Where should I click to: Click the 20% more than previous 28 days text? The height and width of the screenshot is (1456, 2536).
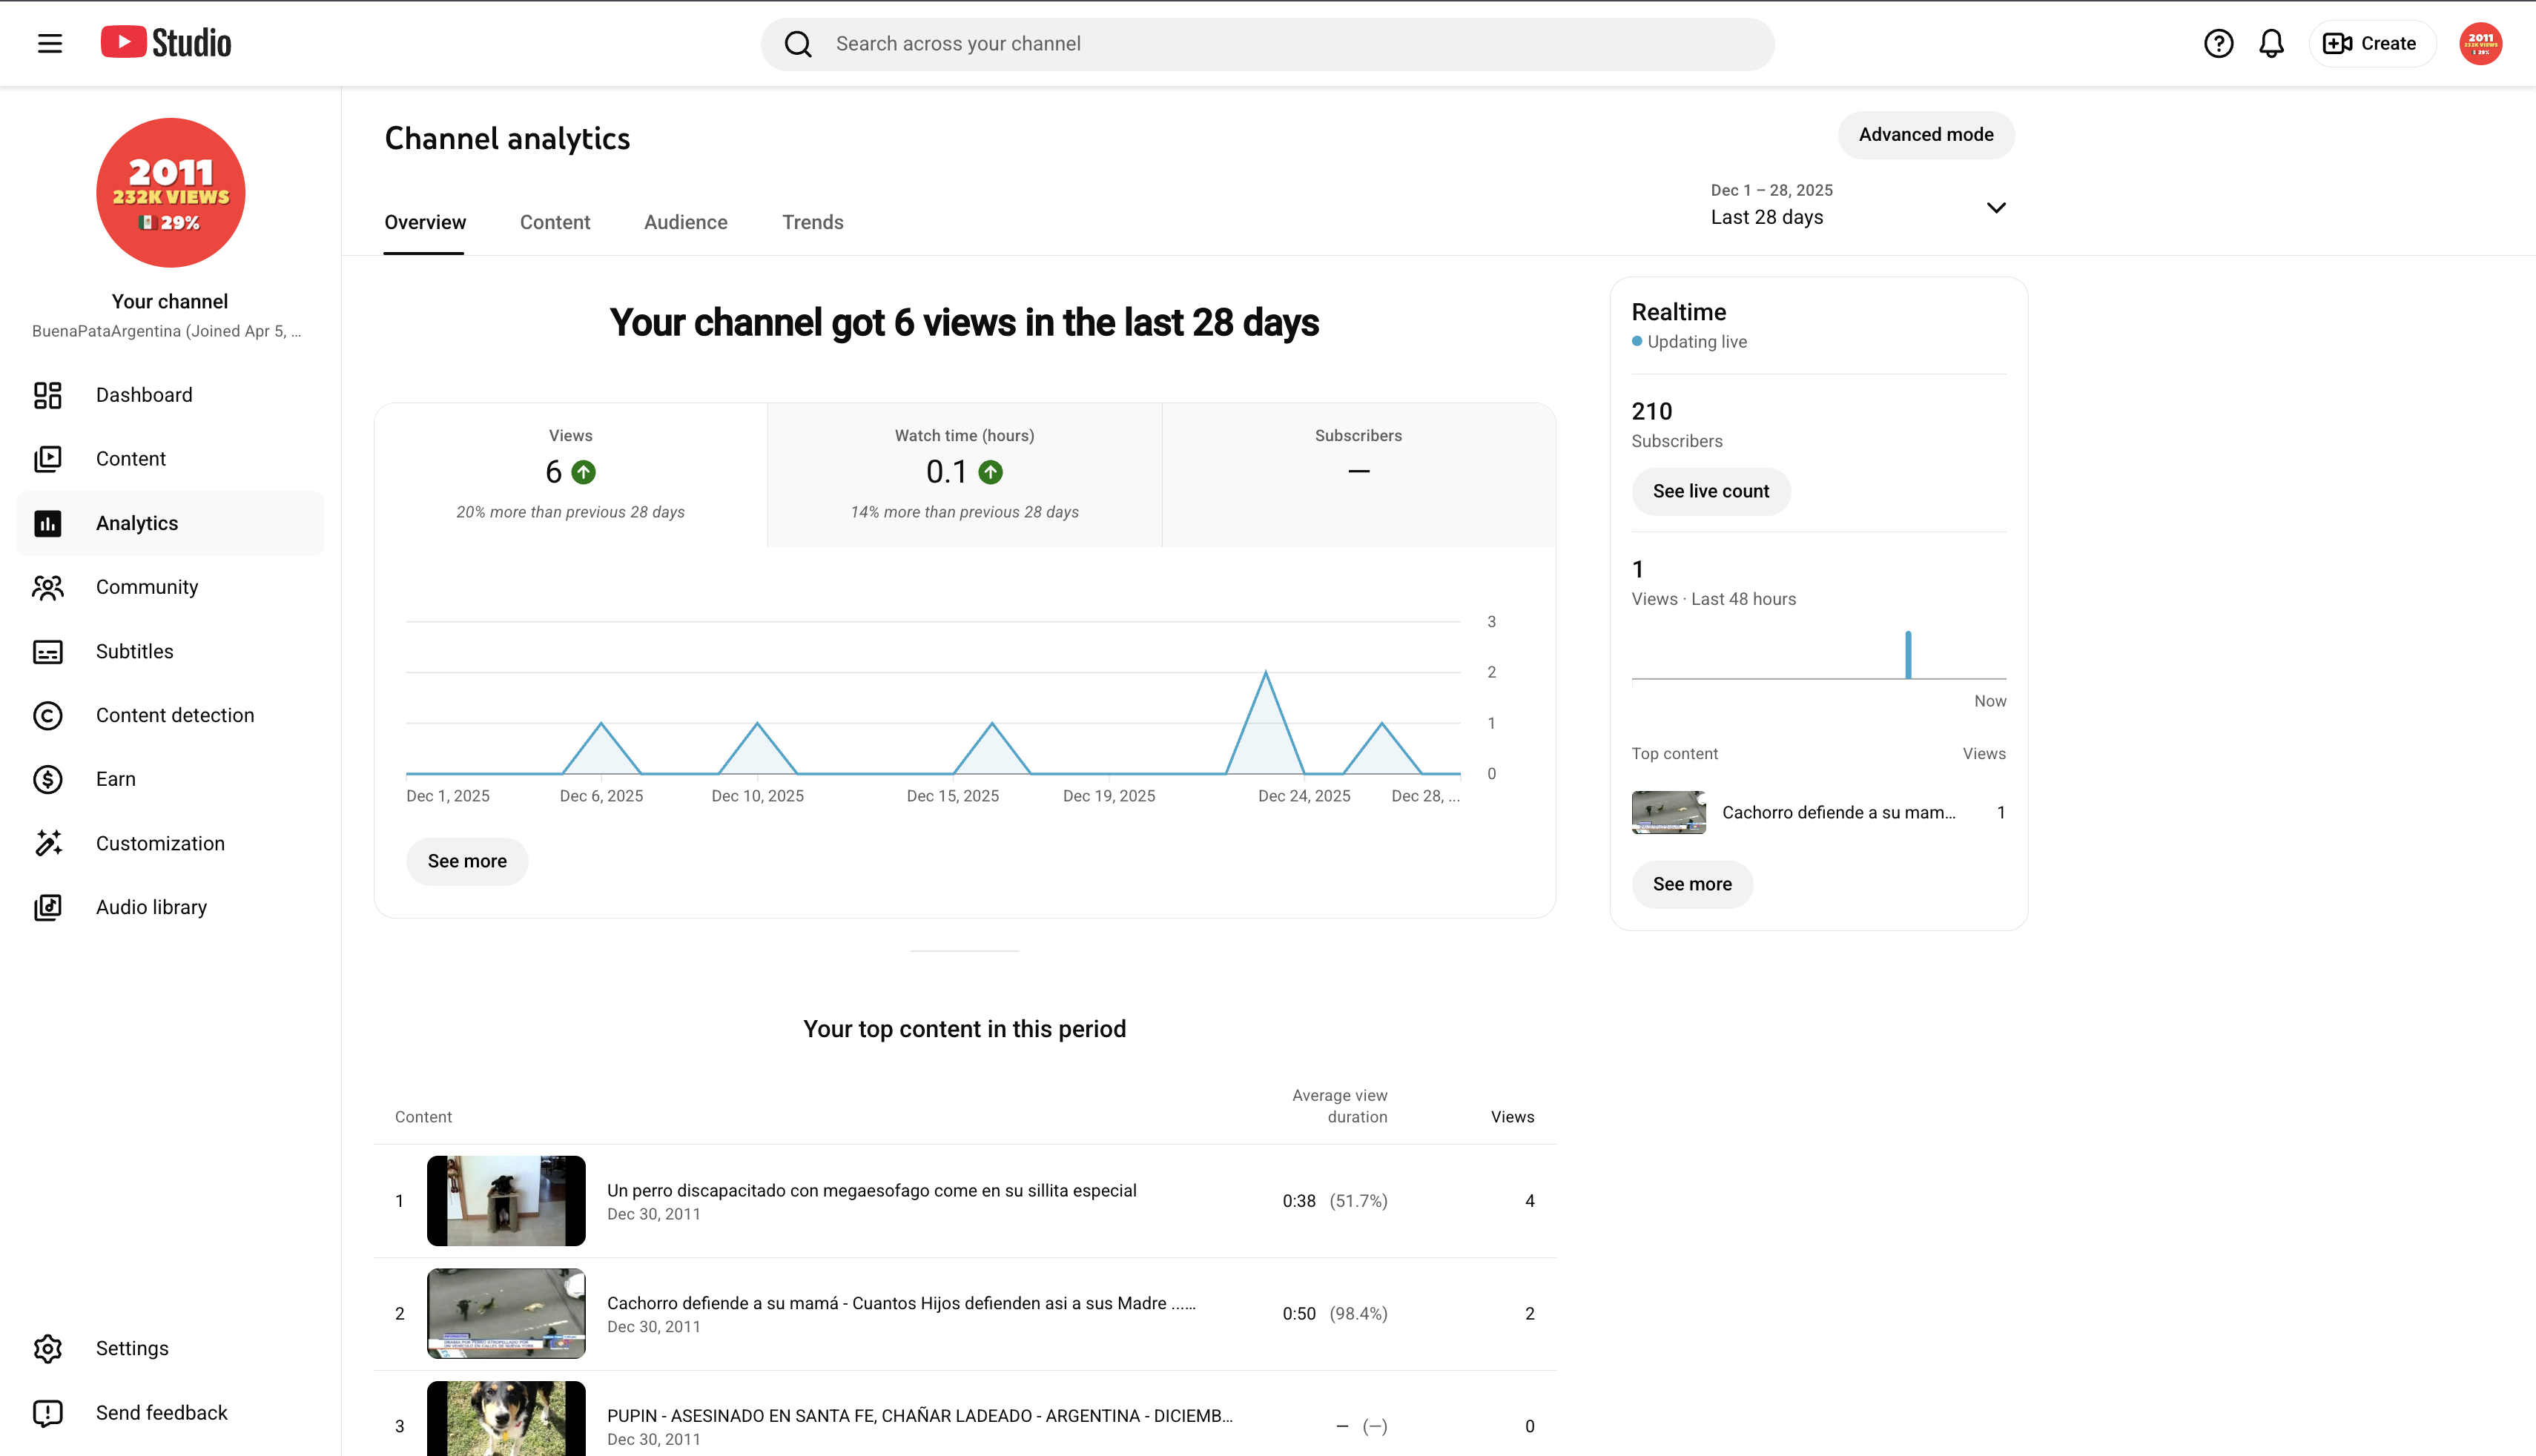click(x=570, y=512)
